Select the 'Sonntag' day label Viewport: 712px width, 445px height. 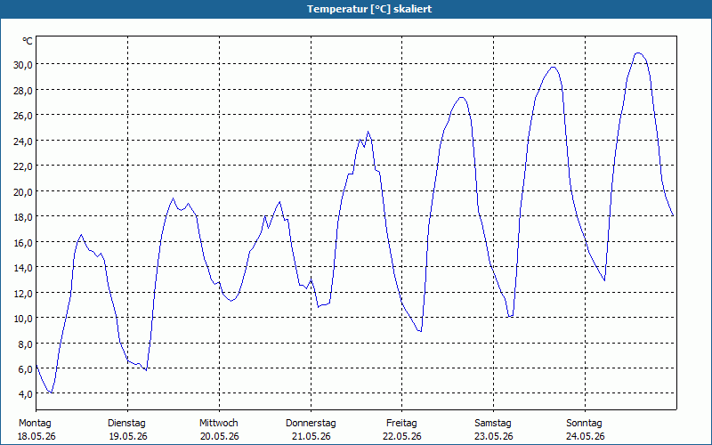coord(585,424)
